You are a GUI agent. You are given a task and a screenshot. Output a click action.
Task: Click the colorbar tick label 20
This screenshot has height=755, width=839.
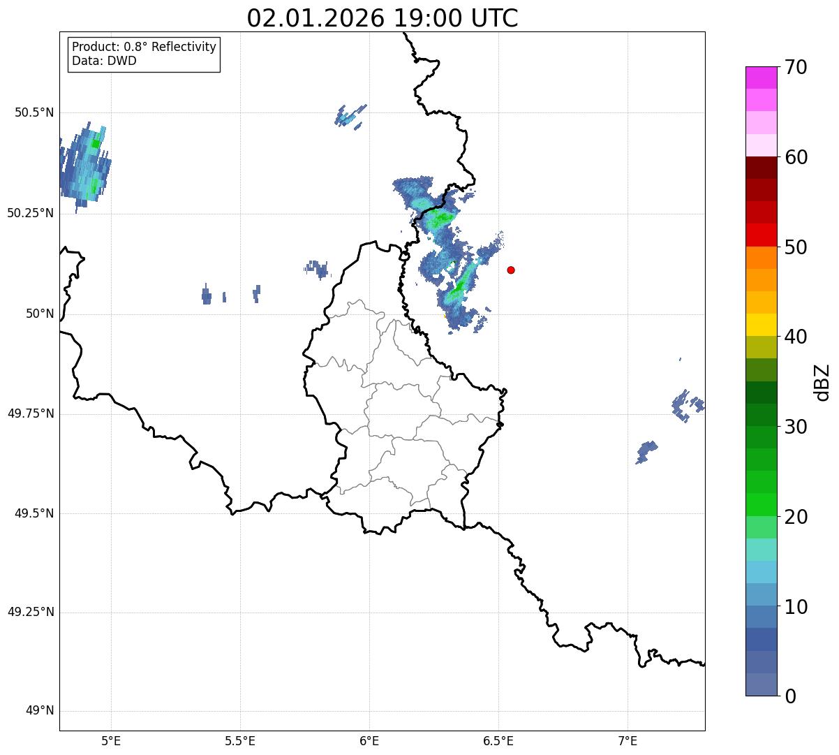click(x=796, y=517)
